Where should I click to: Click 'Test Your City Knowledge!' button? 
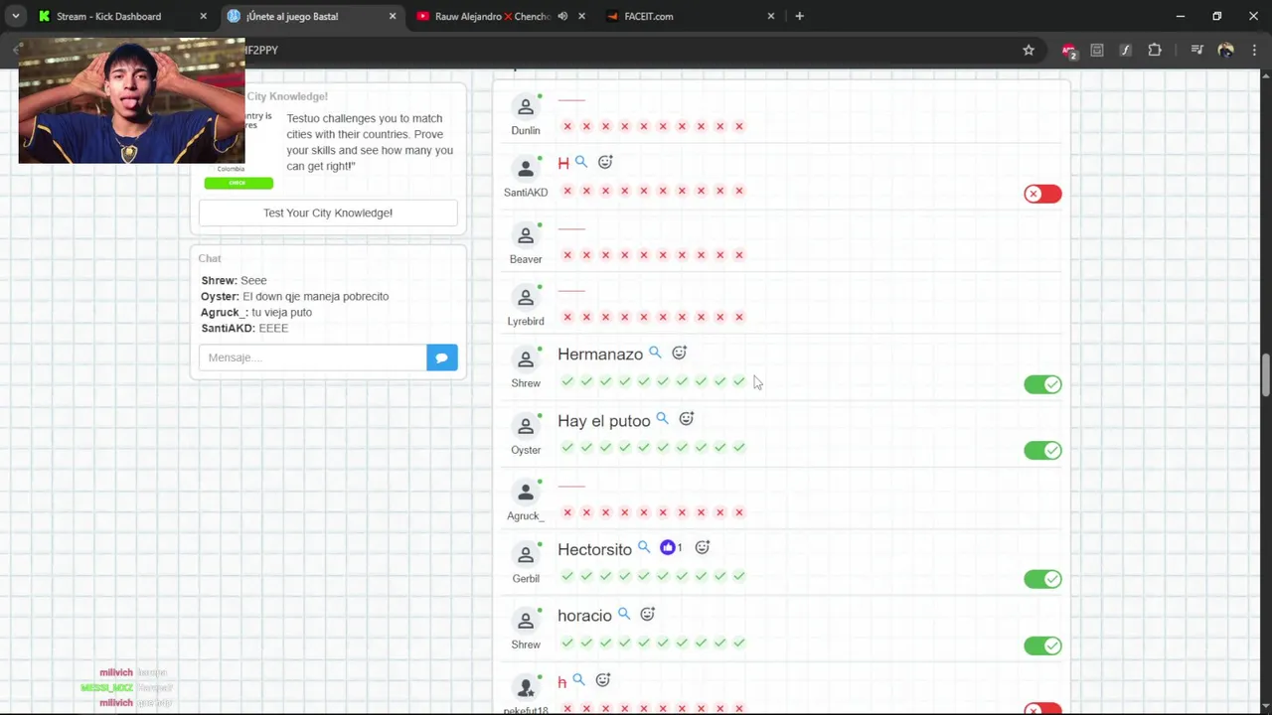pyautogui.click(x=328, y=213)
